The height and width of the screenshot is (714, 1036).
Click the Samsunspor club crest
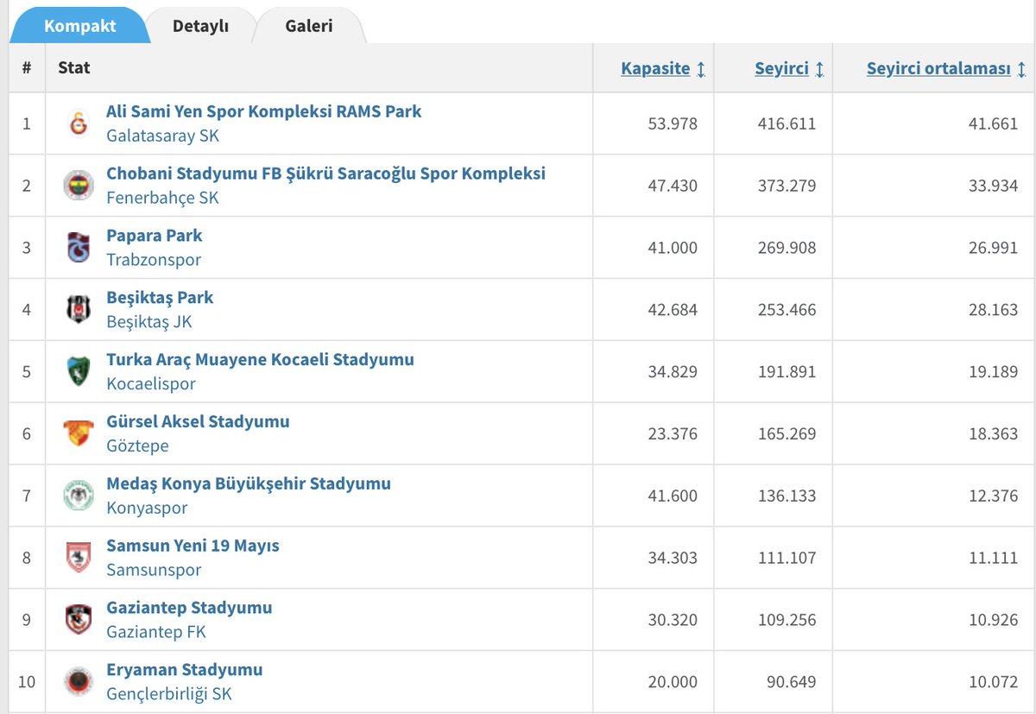(78, 559)
